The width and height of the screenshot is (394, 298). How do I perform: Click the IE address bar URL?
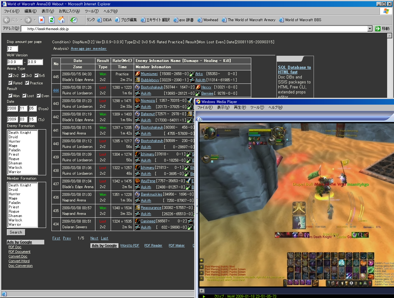click(x=48, y=29)
